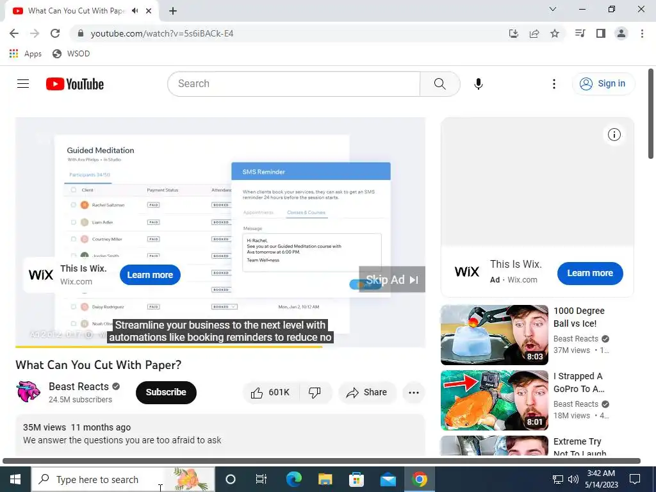
Task: Open the Chrome profile avatar icon
Action: point(621,33)
